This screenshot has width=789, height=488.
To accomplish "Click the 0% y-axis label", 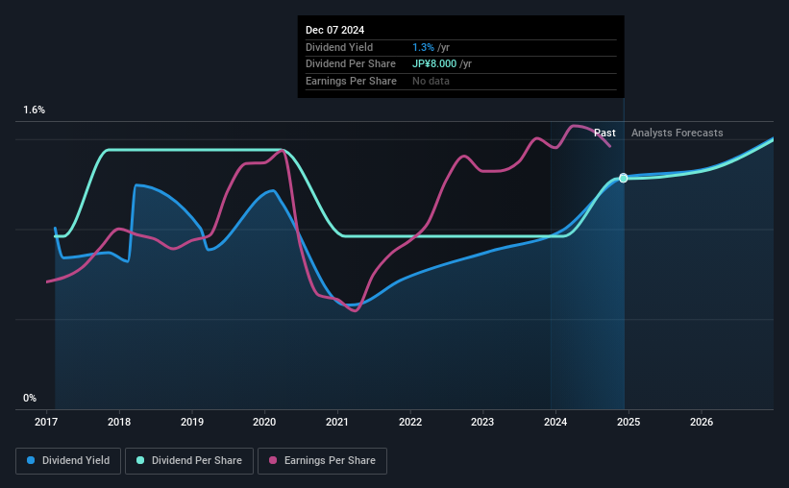I will click(x=30, y=398).
